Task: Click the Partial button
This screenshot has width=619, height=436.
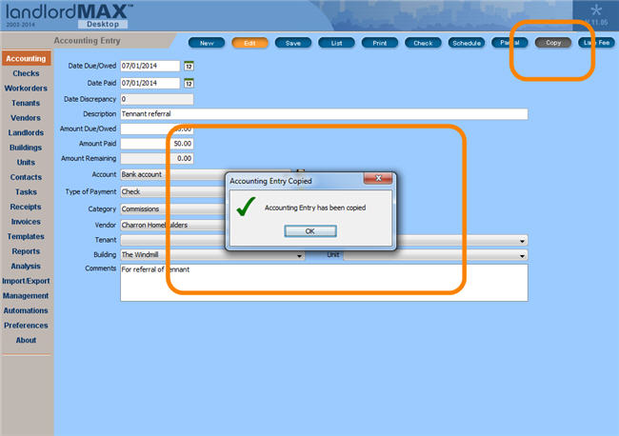Action: pos(509,43)
